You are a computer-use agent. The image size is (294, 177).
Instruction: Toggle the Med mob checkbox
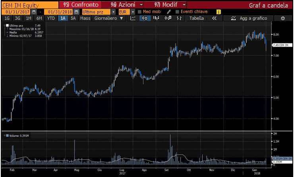(x=139, y=12)
